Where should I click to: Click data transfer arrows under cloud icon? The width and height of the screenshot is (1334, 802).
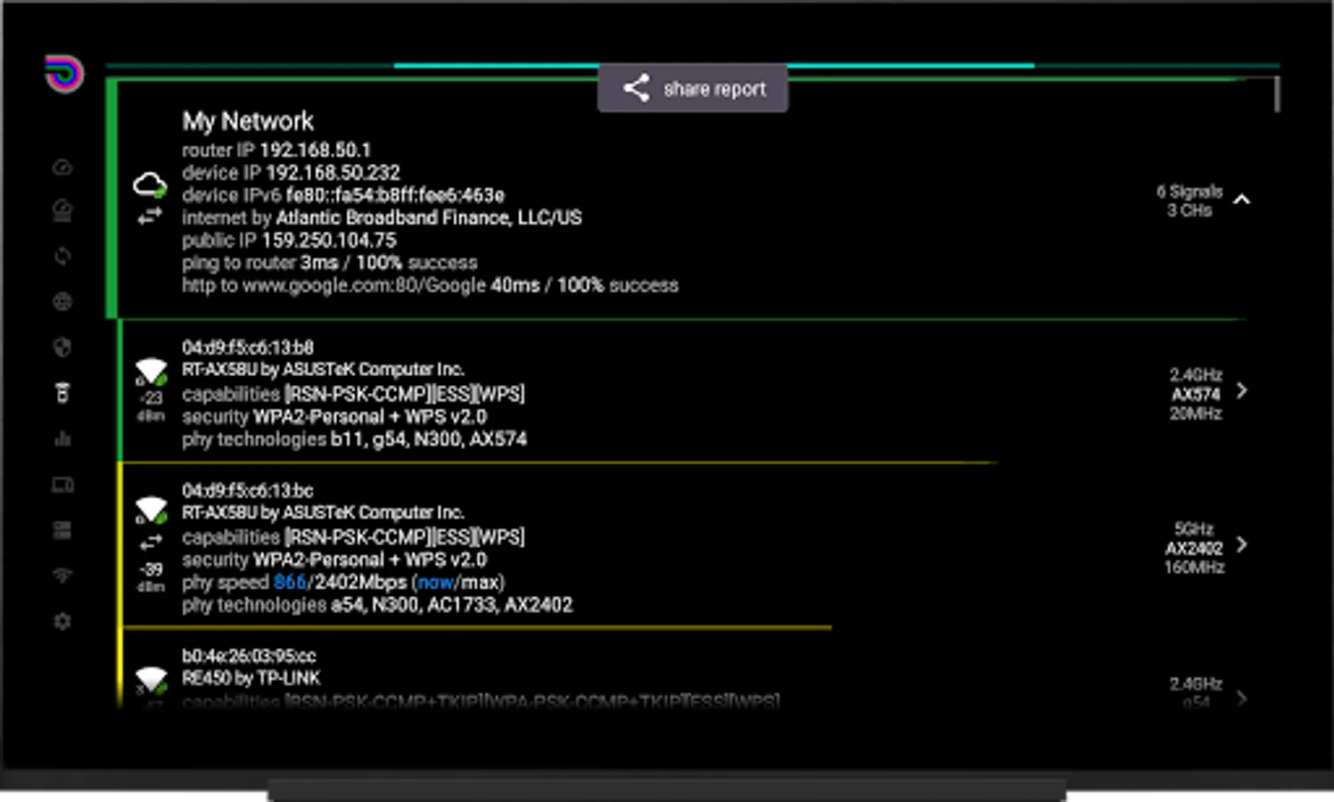click(150, 215)
